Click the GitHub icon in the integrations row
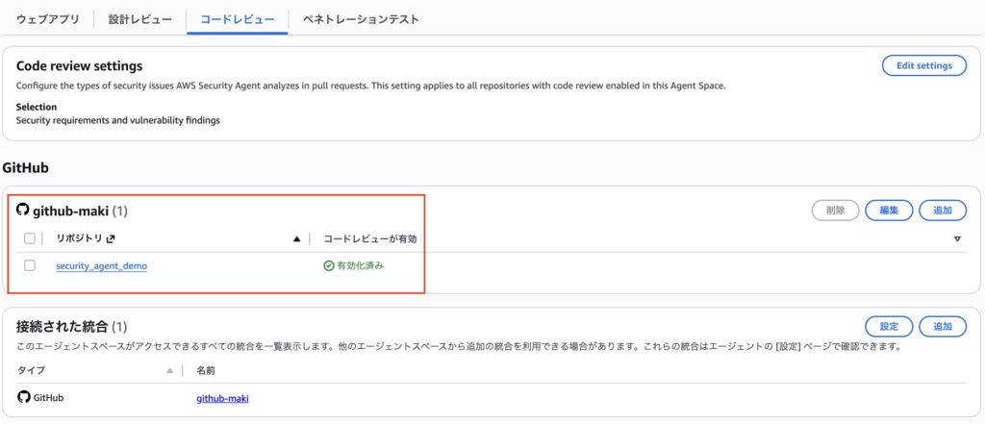The height and width of the screenshot is (424, 985). 23,397
